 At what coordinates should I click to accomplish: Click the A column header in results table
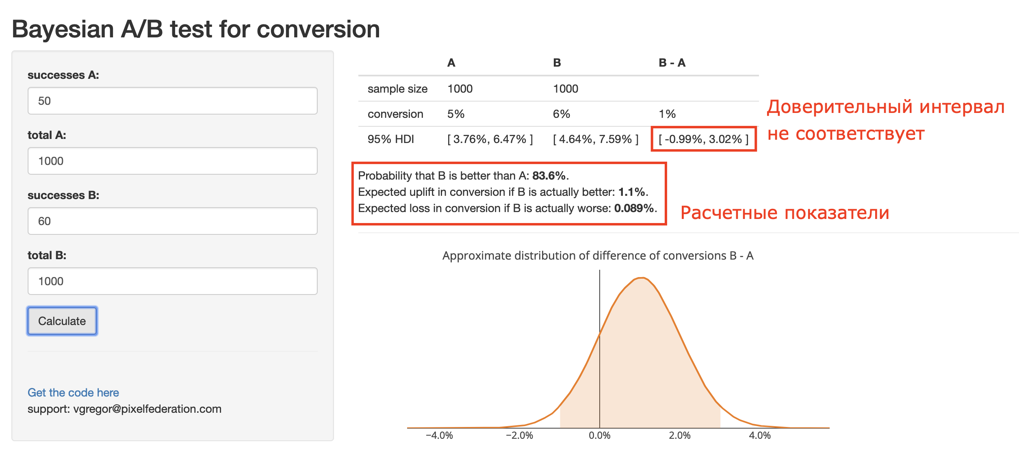tap(451, 63)
